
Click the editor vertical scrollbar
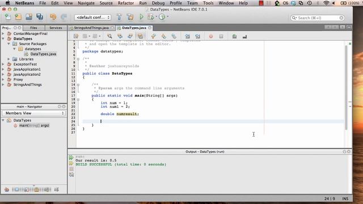click(x=347, y=87)
